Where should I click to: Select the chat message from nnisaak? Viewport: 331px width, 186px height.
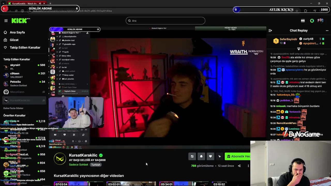coord(295,106)
